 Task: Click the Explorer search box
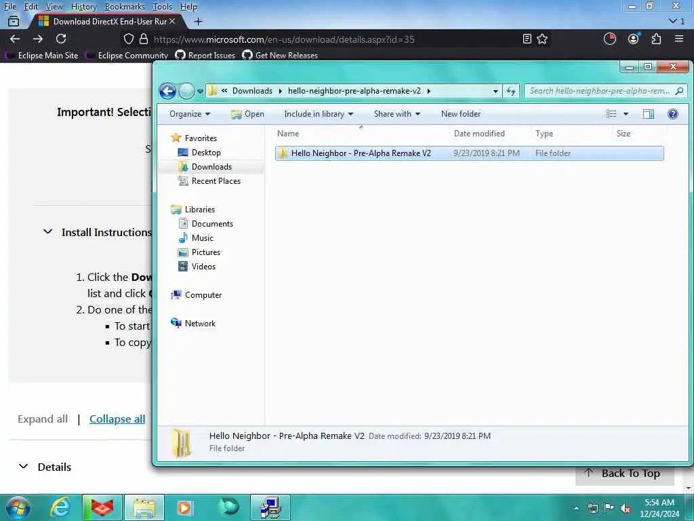tap(605, 91)
